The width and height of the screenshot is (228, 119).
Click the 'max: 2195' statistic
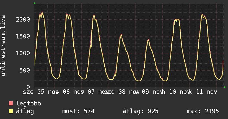coord(203,111)
